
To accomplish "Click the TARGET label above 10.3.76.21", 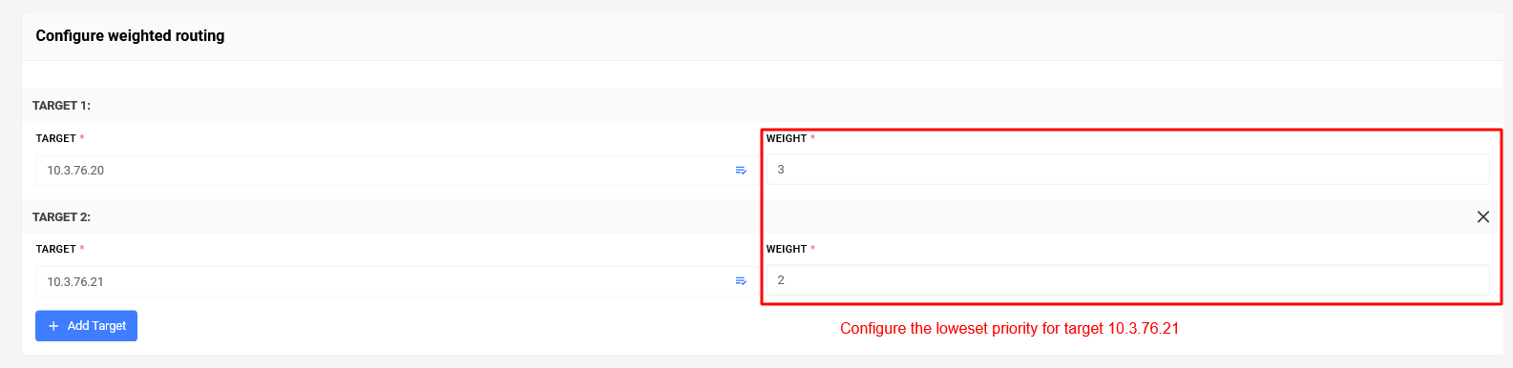I will click(55, 249).
